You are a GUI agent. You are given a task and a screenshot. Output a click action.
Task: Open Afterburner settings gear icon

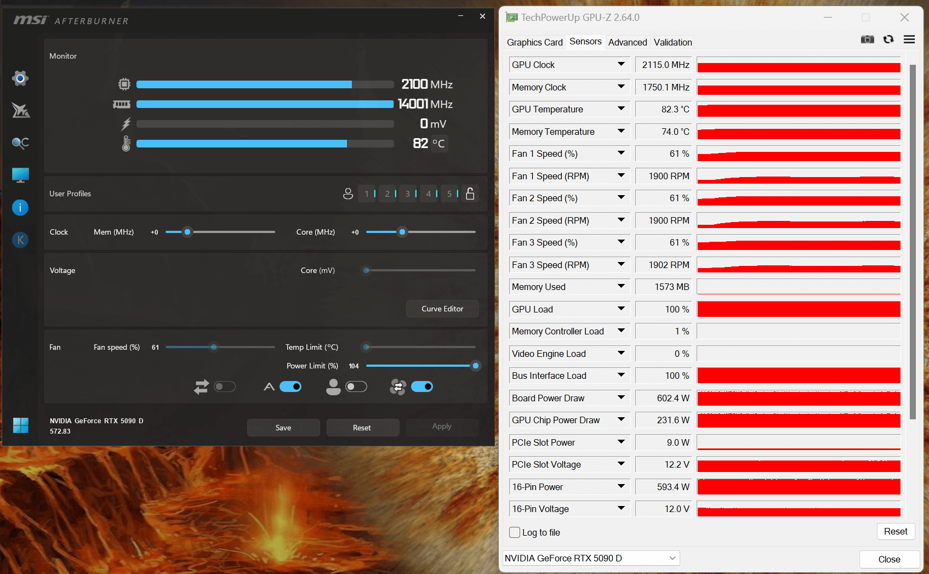(x=20, y=78)
